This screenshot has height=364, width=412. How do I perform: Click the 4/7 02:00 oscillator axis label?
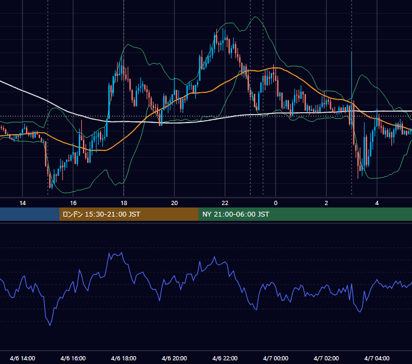point(326,358)
